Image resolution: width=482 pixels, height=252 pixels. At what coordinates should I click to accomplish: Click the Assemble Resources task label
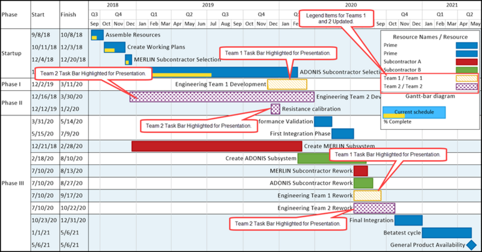point(133,35)
